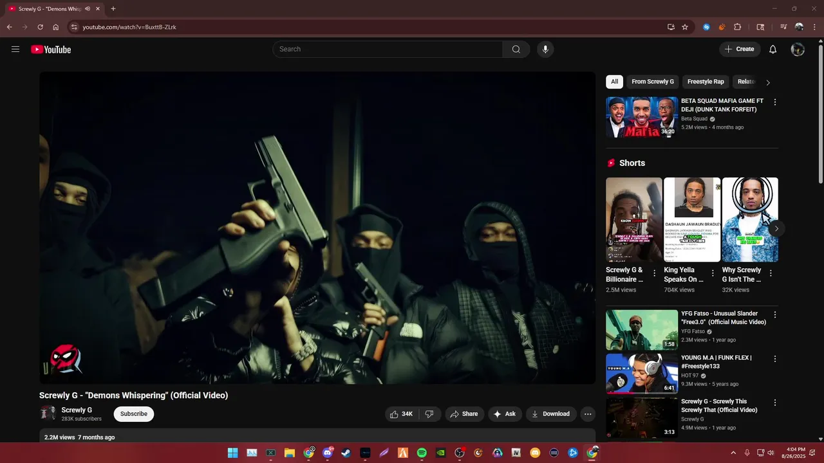Start voice search with microphone icon

pos(545,50)
